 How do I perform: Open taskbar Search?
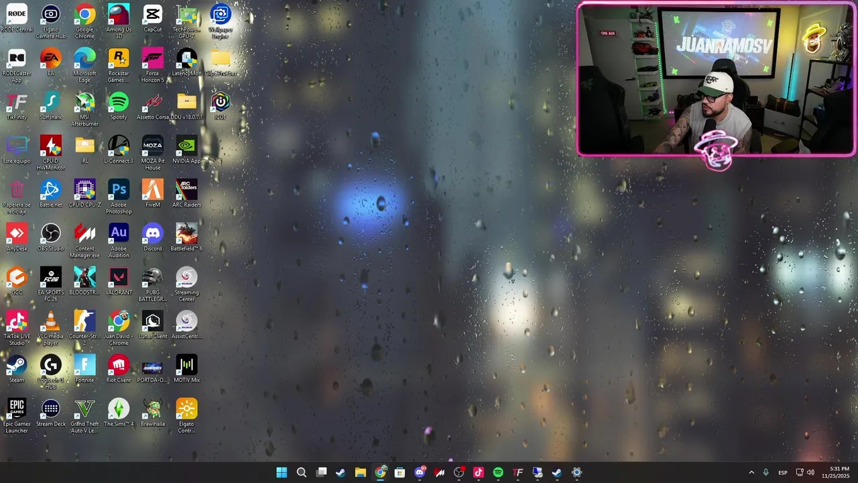tap(302, 472)
